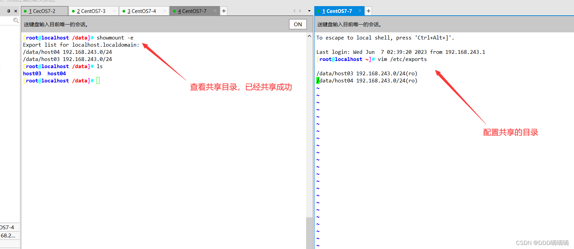Open the tab list dropdown arrow
The image size is (574, 249).
click(x=309, y=11)
